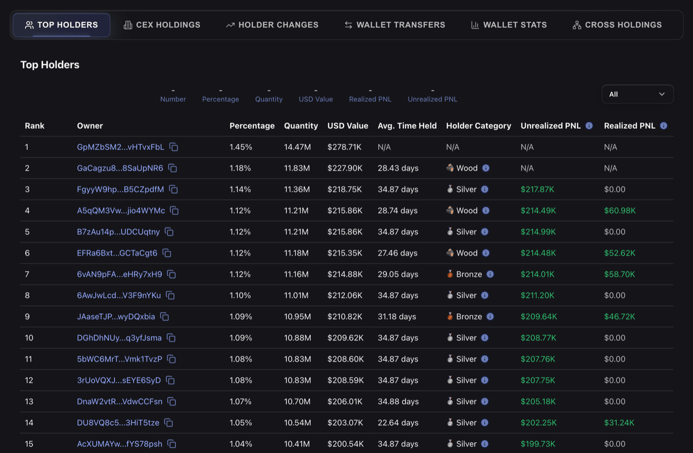Switch to the Holder Changes tab
The width and height of the screenshot is (693, 453).
pos(272,24)
